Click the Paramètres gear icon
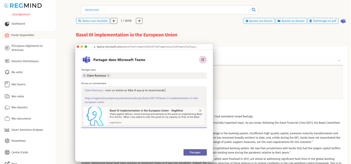The width and height of the screenshot is (351, 164). (x=7, y=141)
